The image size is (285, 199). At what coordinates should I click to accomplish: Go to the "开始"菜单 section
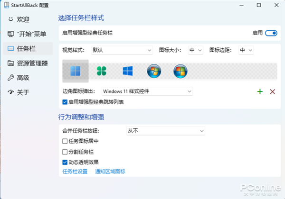(28, 34)
